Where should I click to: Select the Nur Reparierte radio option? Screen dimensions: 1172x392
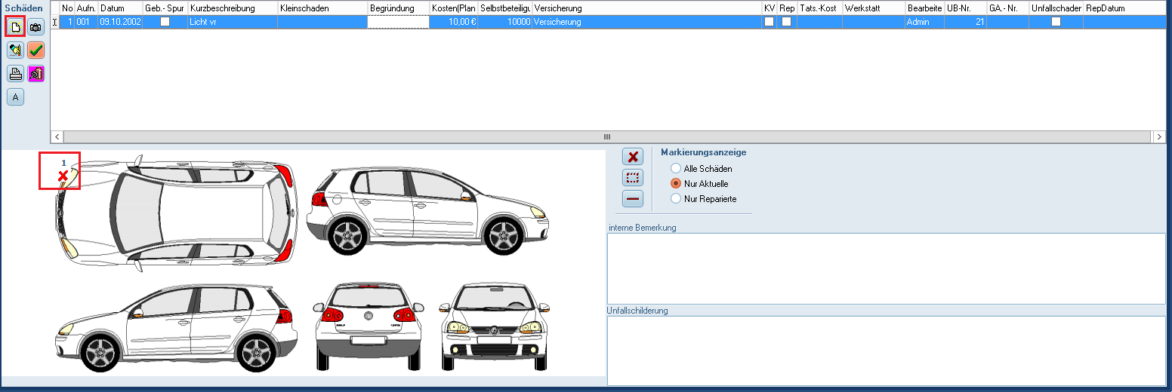676,199
